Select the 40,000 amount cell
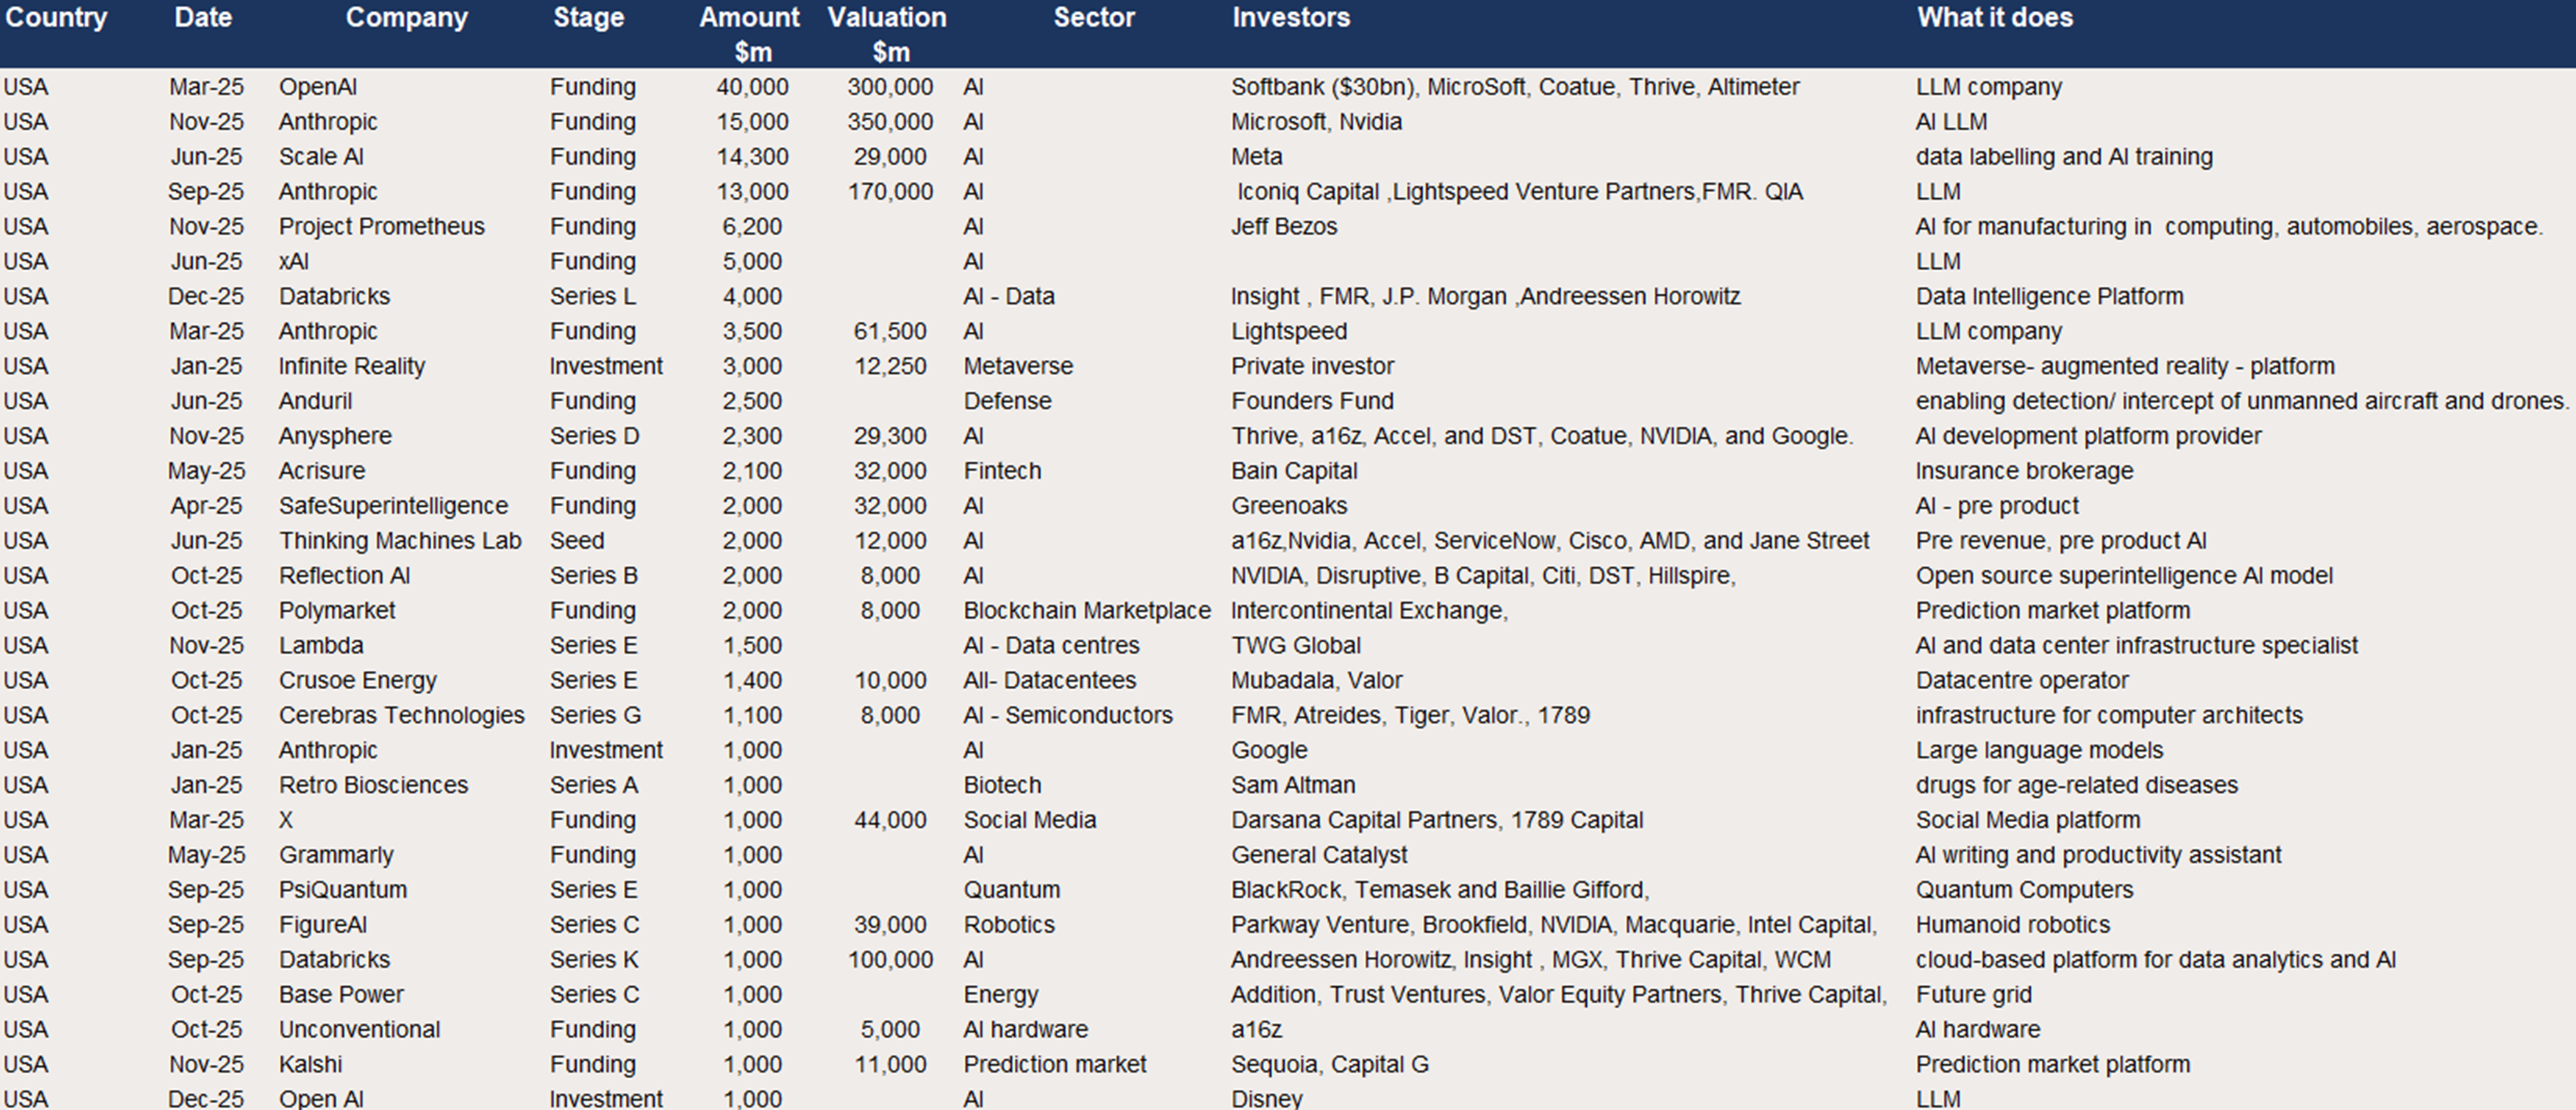Image resolution: width=2576 pixels, height=1110 pixels. coord(752,87)
